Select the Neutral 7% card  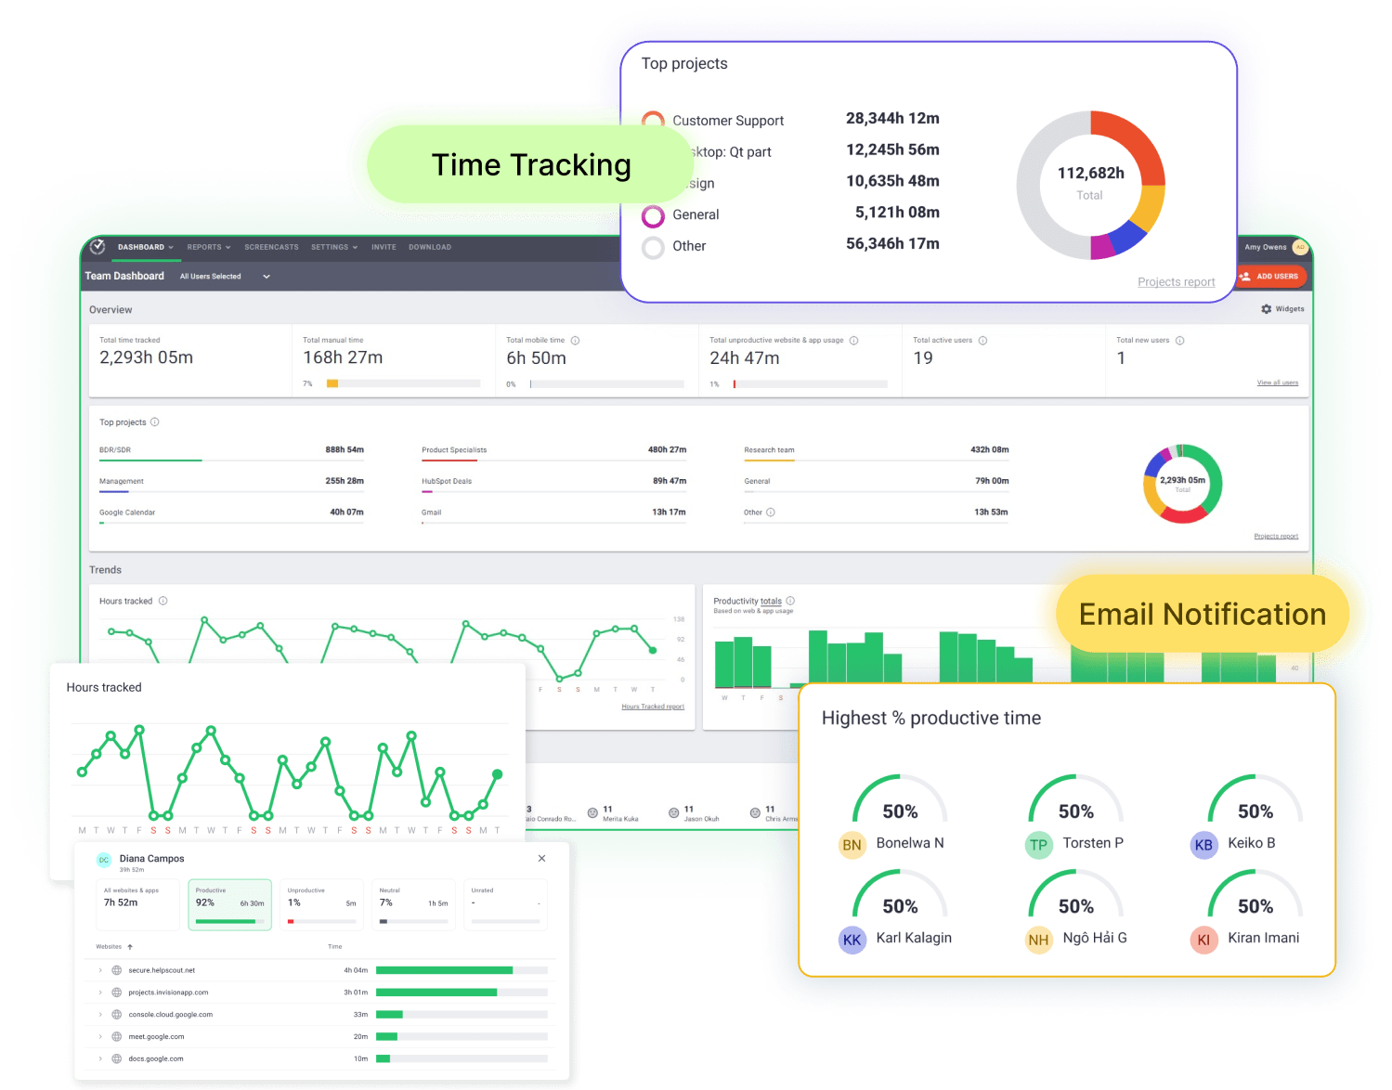(414, 905)
